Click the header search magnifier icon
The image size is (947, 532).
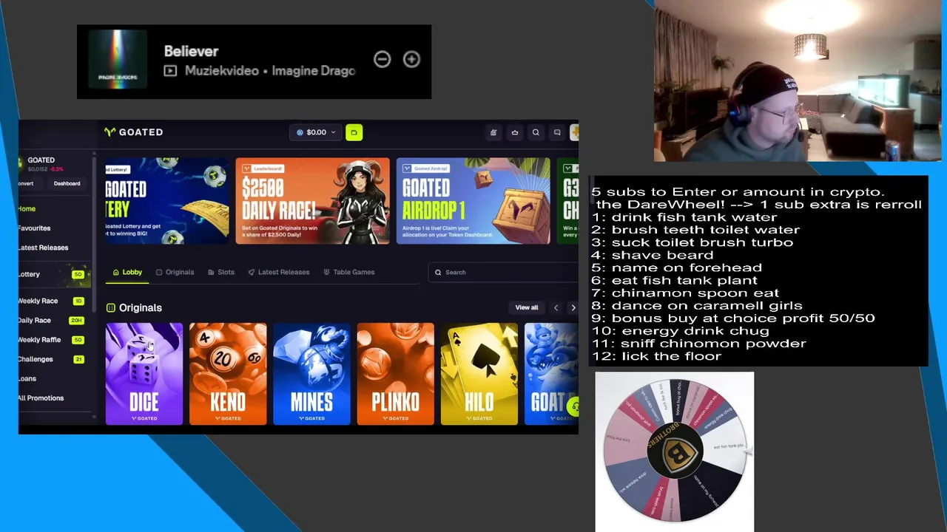pyautogui.click(x=536, y=133)
